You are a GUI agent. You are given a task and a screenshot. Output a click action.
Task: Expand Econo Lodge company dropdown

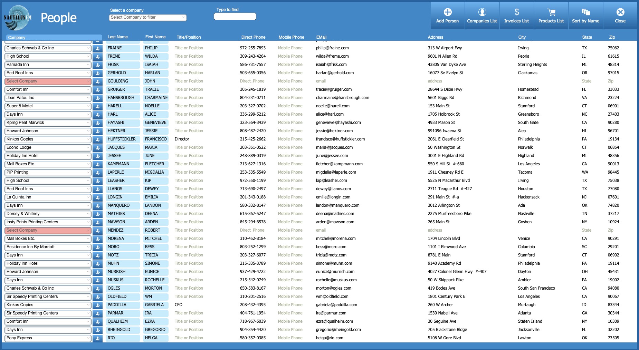click(x=48, y=148)
